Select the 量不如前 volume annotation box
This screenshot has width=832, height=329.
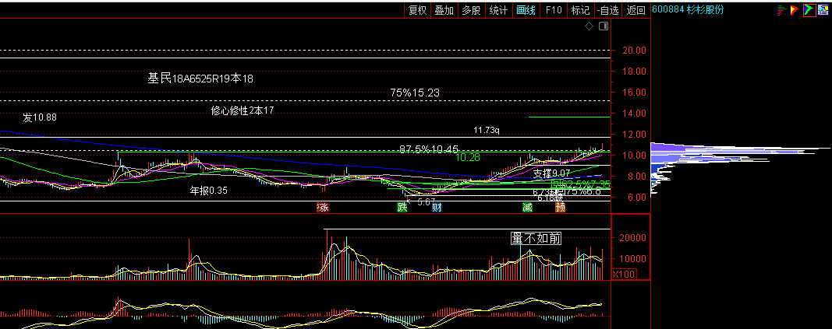[536, 239]
